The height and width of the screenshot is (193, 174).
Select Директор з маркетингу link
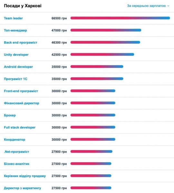tap(23, 188)
